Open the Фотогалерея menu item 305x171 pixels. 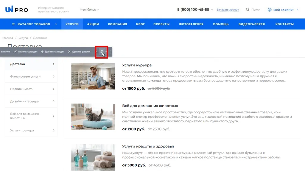191,24
